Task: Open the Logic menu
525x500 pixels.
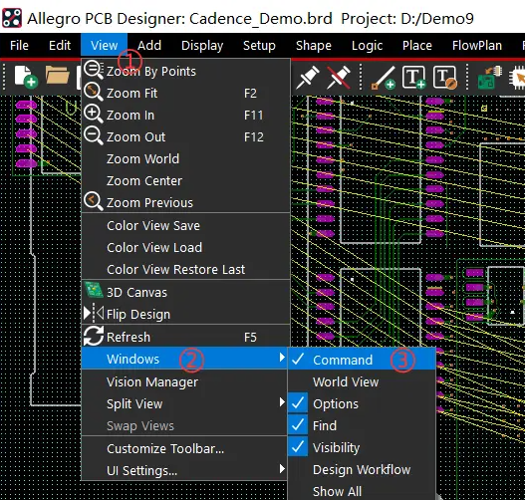Action: tap(367, 45)
